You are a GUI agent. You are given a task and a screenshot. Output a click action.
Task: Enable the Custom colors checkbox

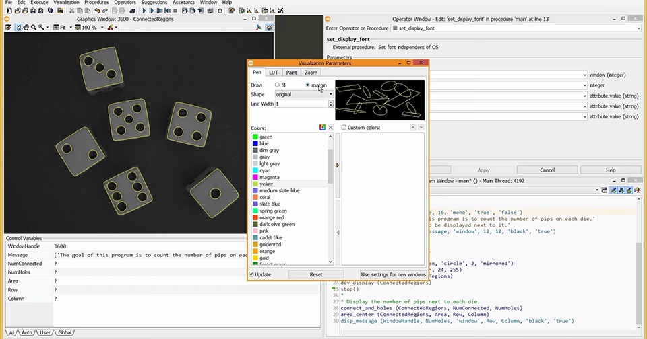(x=344, y=128)
